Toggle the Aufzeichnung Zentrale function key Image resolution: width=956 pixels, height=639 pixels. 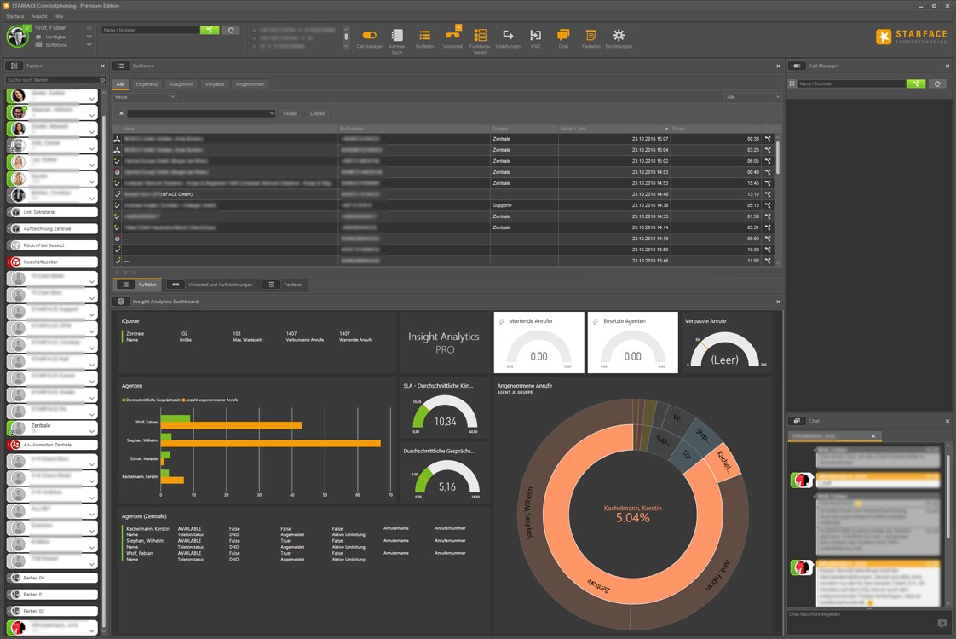tap(53, 228)
